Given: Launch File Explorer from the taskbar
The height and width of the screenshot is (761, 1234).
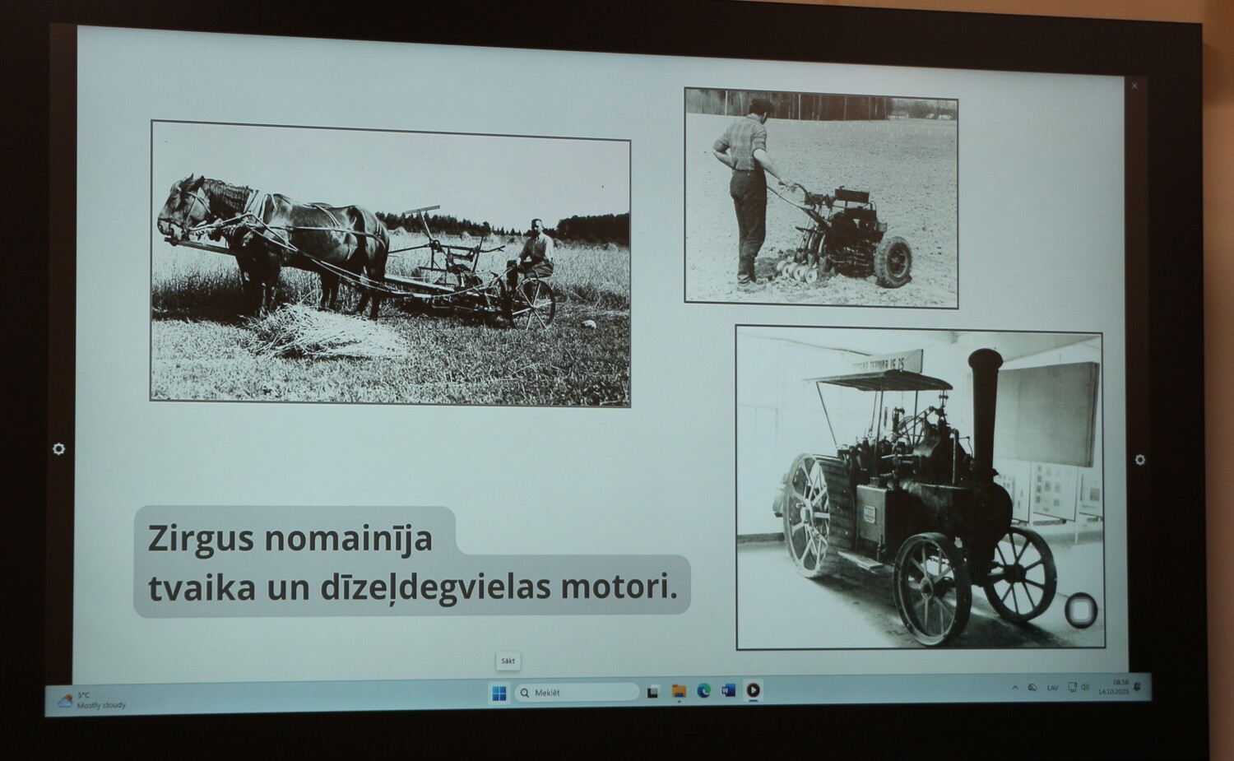Looking at the screenshot, I should [679, 691].
